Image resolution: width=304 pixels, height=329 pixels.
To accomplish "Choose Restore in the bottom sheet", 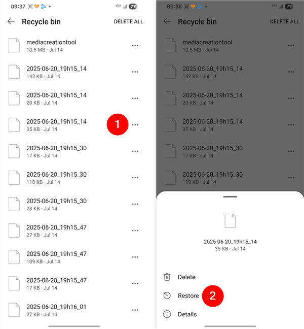I will pyautogui.click(x=188, y=295).
